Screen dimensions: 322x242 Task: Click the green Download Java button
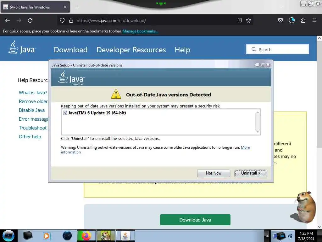[x=195, y=220]
